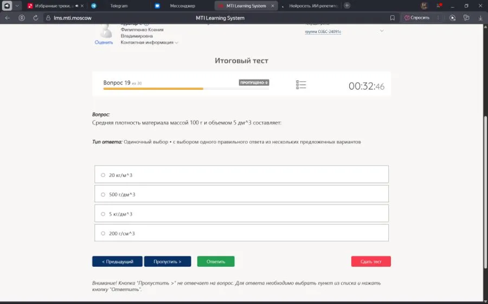Open the question list icon

click(x=301, y=85)
